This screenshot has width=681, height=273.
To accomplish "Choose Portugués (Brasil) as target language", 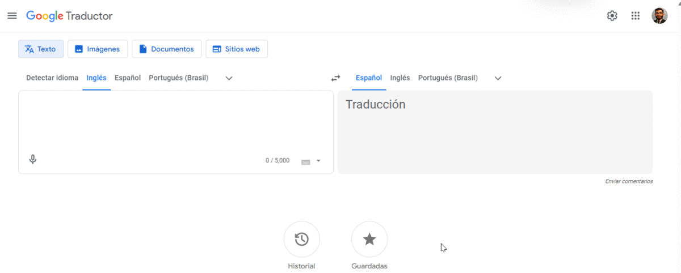I will [448, 78].
